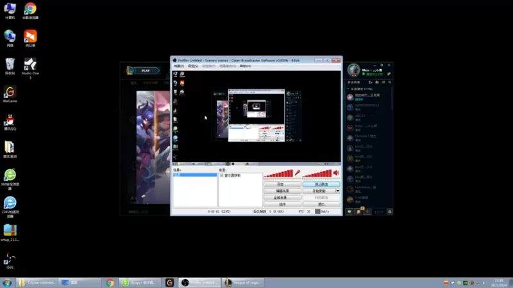Image resolution: width=513 pixels, height=288 pixels.
Task: Adjust the microphone volume meter in OBS
Action: 278,173
